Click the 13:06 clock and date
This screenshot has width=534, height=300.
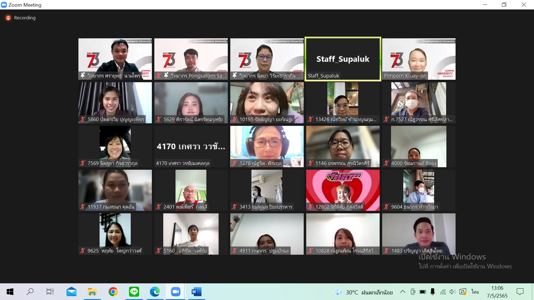point(497,292)
